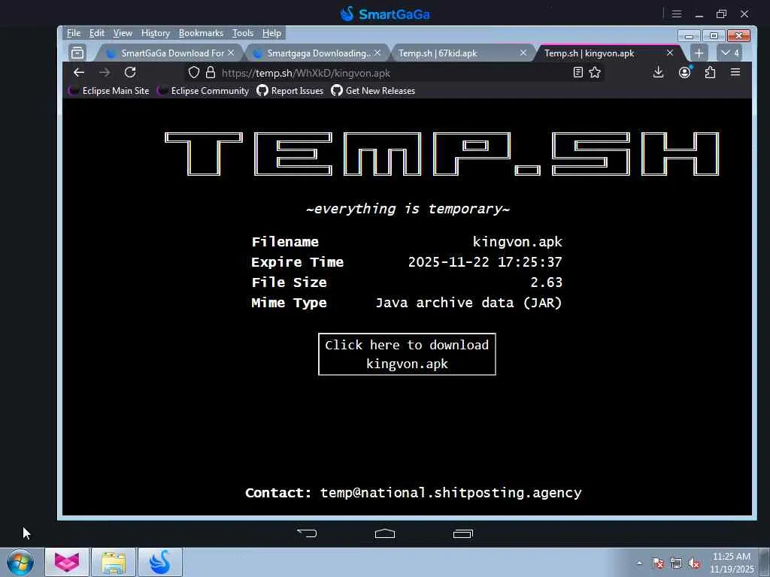Close the Temp.sh kingvon.apk tab
770x577 pixels.
(x=670, y=53)
